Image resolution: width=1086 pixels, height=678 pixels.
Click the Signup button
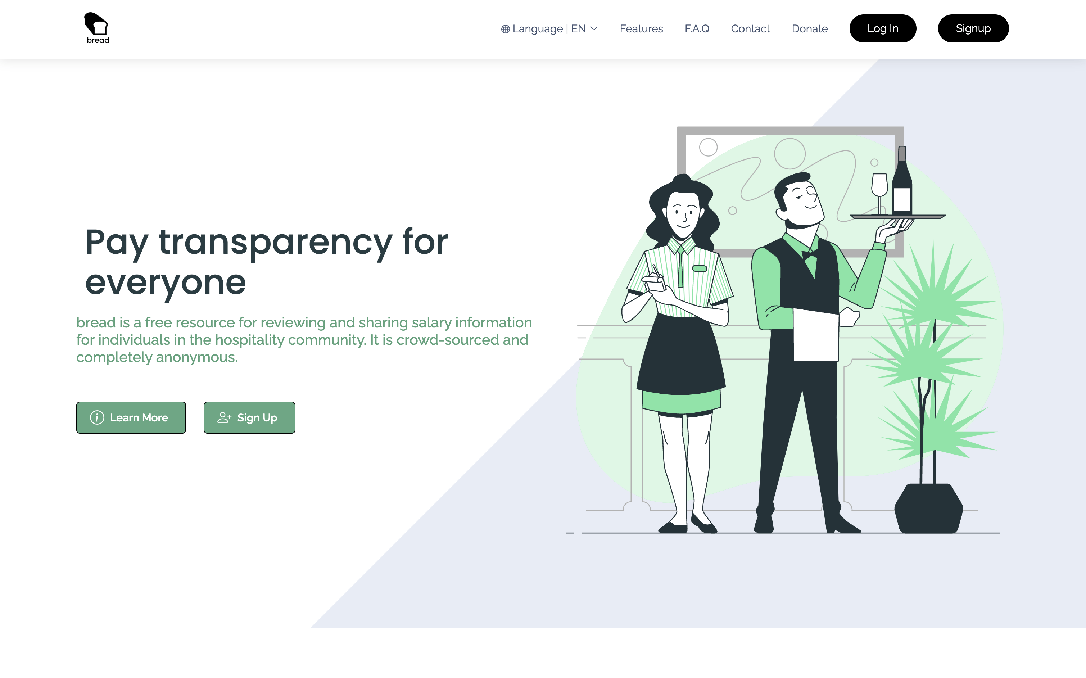tap(973, 28)
